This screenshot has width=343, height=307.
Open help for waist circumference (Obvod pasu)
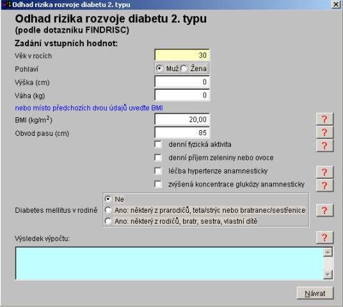[325, 133]
